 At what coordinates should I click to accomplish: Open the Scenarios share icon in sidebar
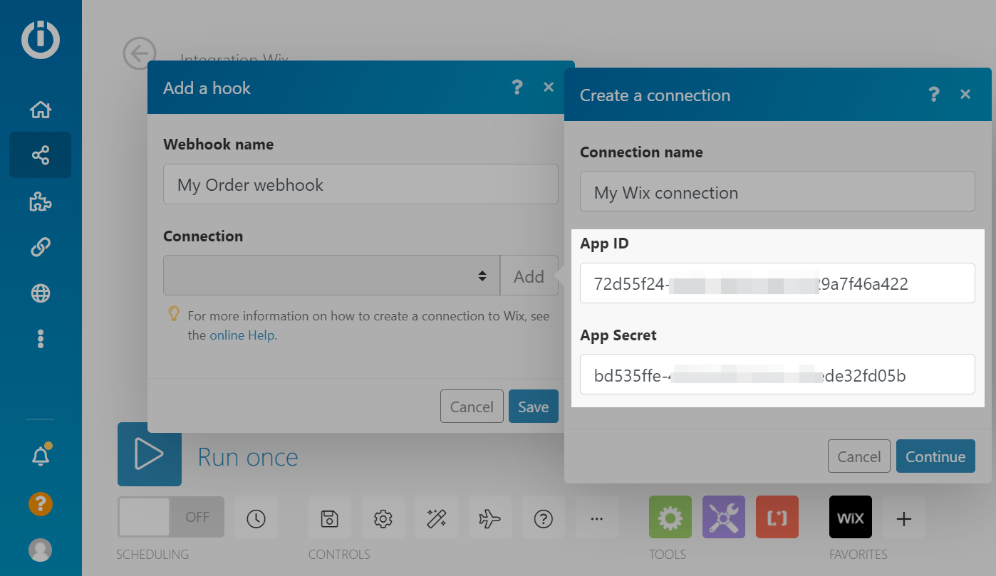click(41, 155)
